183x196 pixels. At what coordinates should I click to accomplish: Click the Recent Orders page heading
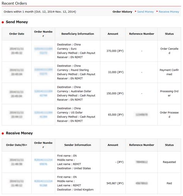click(x=14, y=3)
